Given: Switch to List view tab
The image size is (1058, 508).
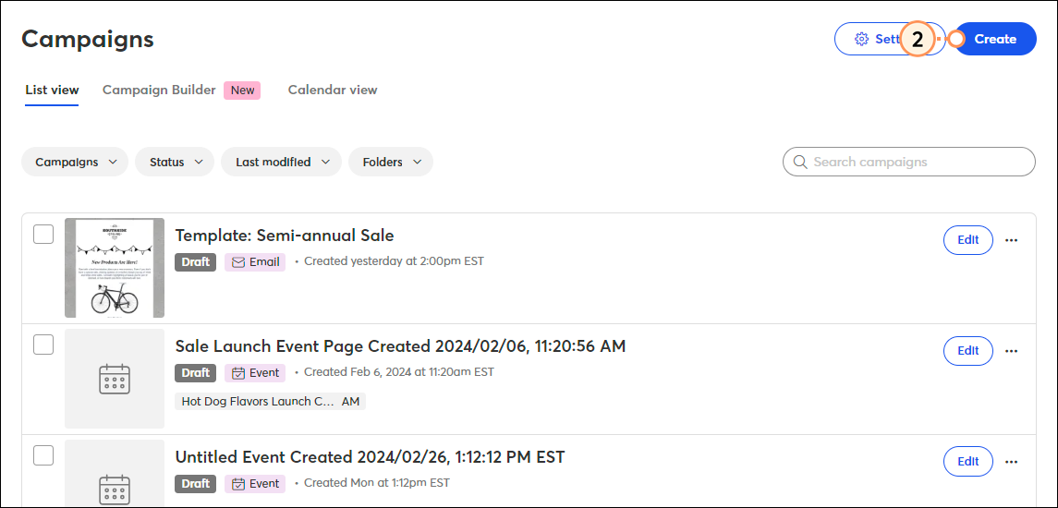Looking at the screenshot, I should point(52,90).
